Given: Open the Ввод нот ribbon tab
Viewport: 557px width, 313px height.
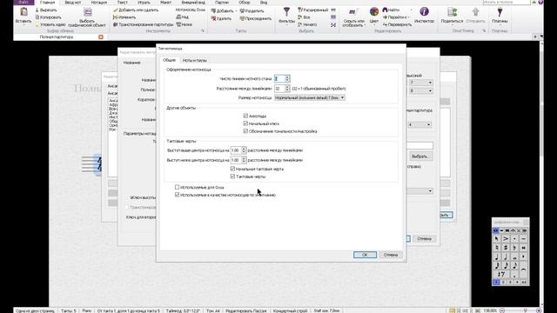Looking at the screenshot, I should point(73,3).
